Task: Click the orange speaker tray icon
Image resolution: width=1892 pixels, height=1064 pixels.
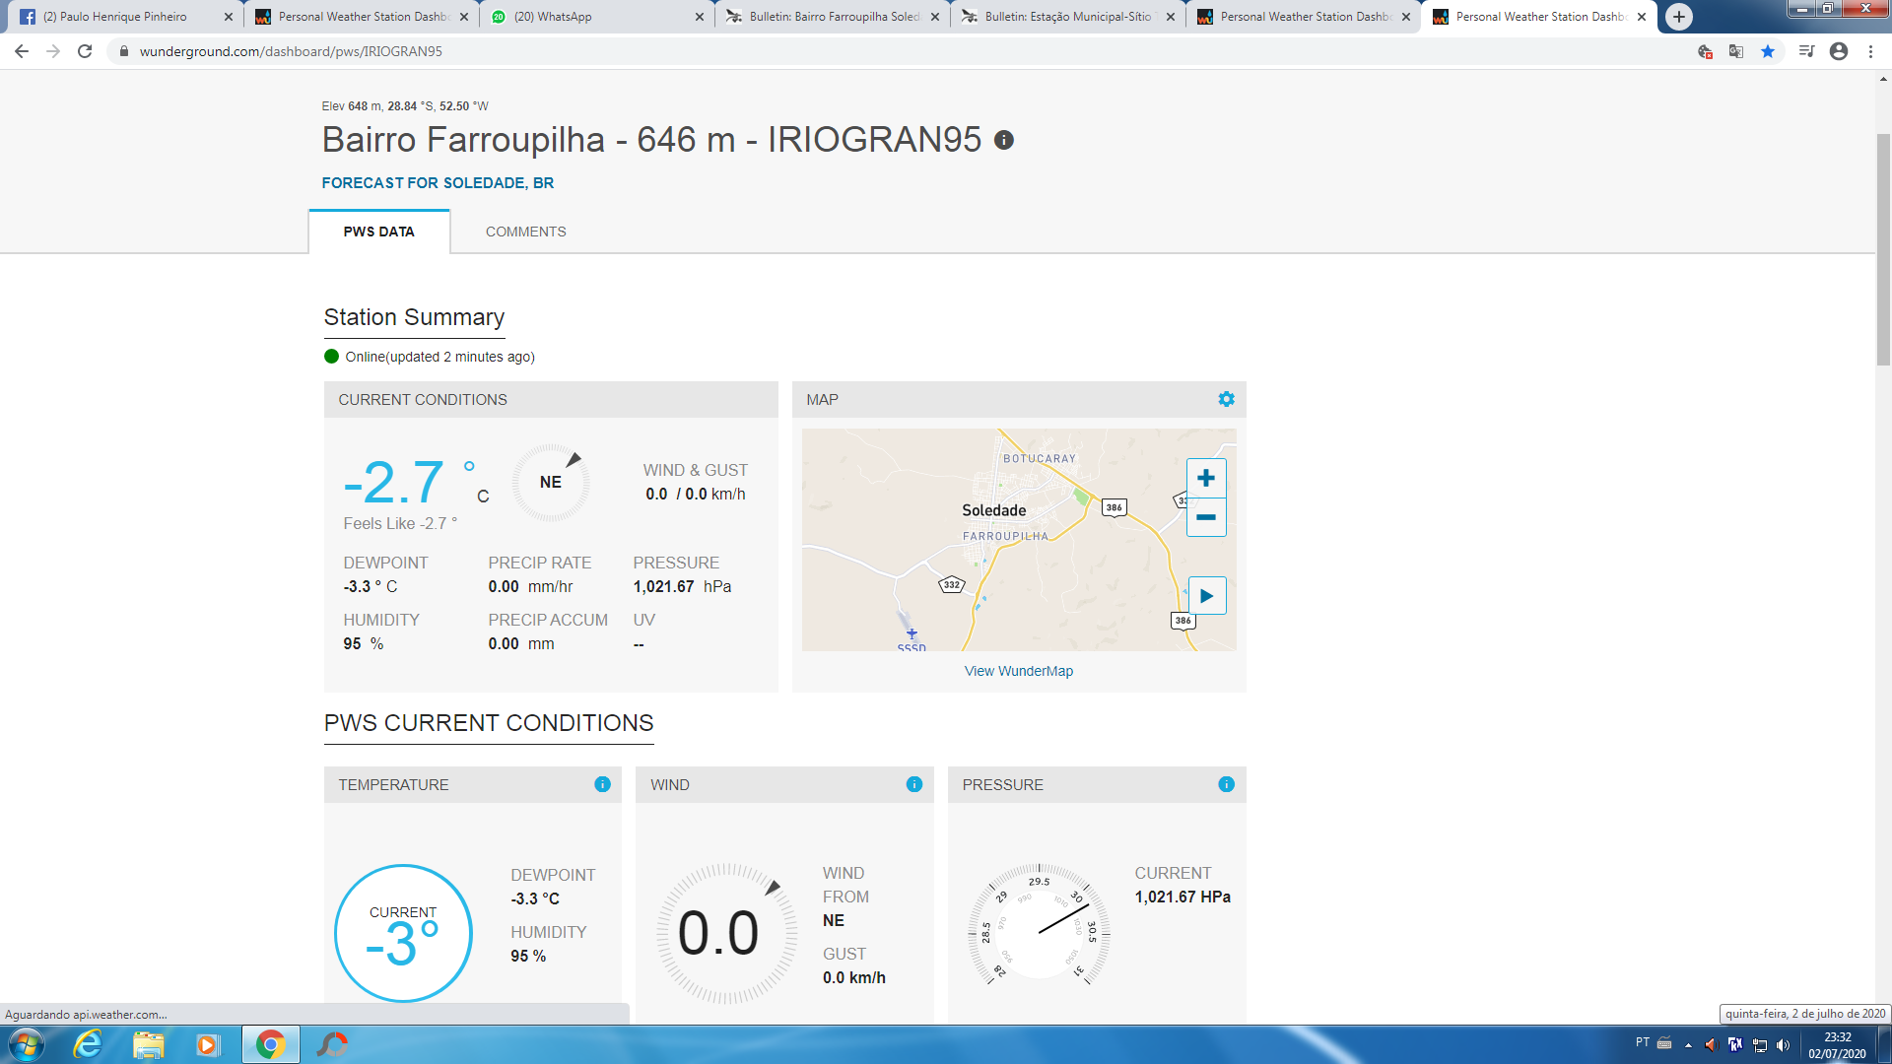Action: (x=1711, y=1045)
